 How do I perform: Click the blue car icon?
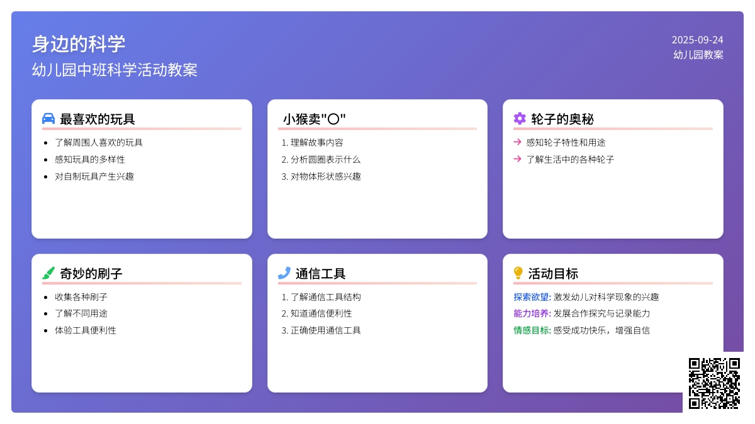(48, 119)
